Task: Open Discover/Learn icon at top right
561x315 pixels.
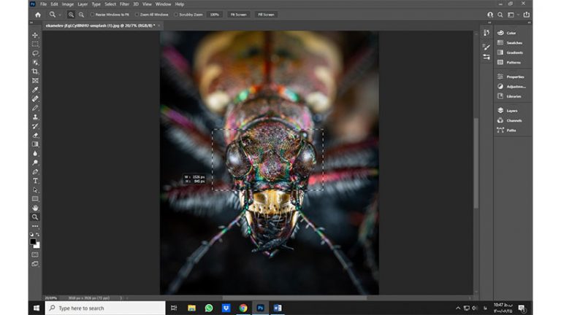Action: click(490, 15)
